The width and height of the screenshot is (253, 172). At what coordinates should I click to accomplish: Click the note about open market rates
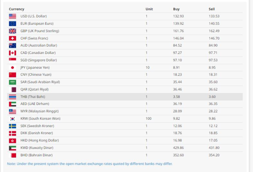[x=90, y=163]
